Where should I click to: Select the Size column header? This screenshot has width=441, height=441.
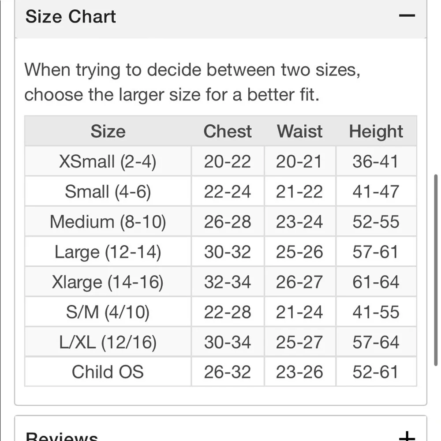point(108,131)
